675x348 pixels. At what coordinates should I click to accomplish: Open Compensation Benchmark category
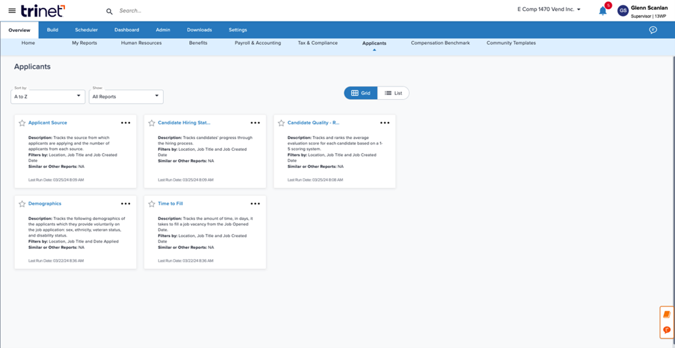pos(441,43)
